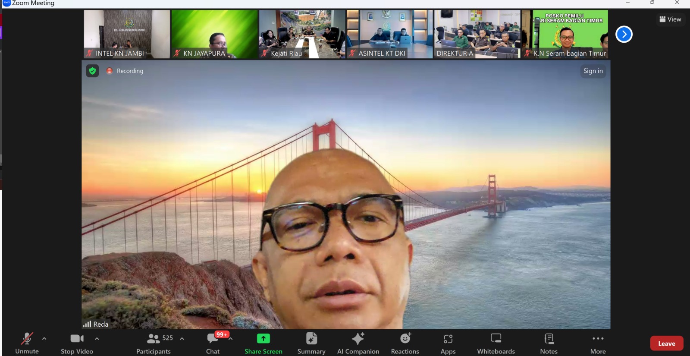Select the KN JAYAPURA video thumbnail
690x356 pixels.
pyautogui.click(x=214, y=34)
